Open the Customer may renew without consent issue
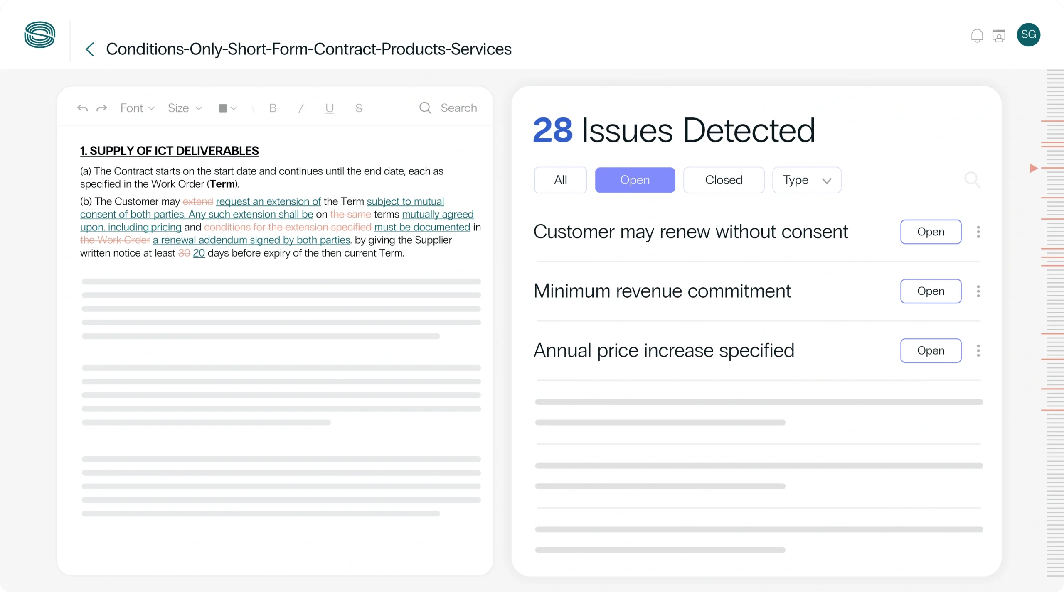The image size is (1064, 592). pos(931,232)
